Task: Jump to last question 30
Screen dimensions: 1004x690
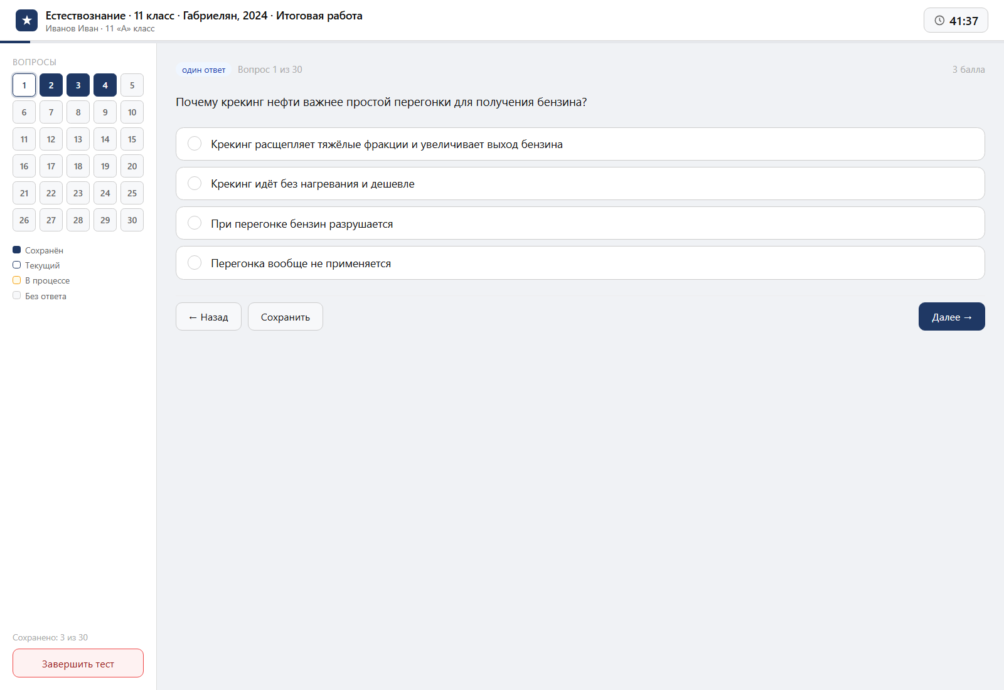Action: [132, 220]
